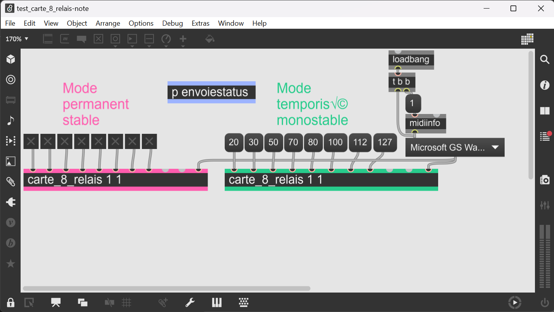Open the zoom 170% dropdown

point(17,39)
